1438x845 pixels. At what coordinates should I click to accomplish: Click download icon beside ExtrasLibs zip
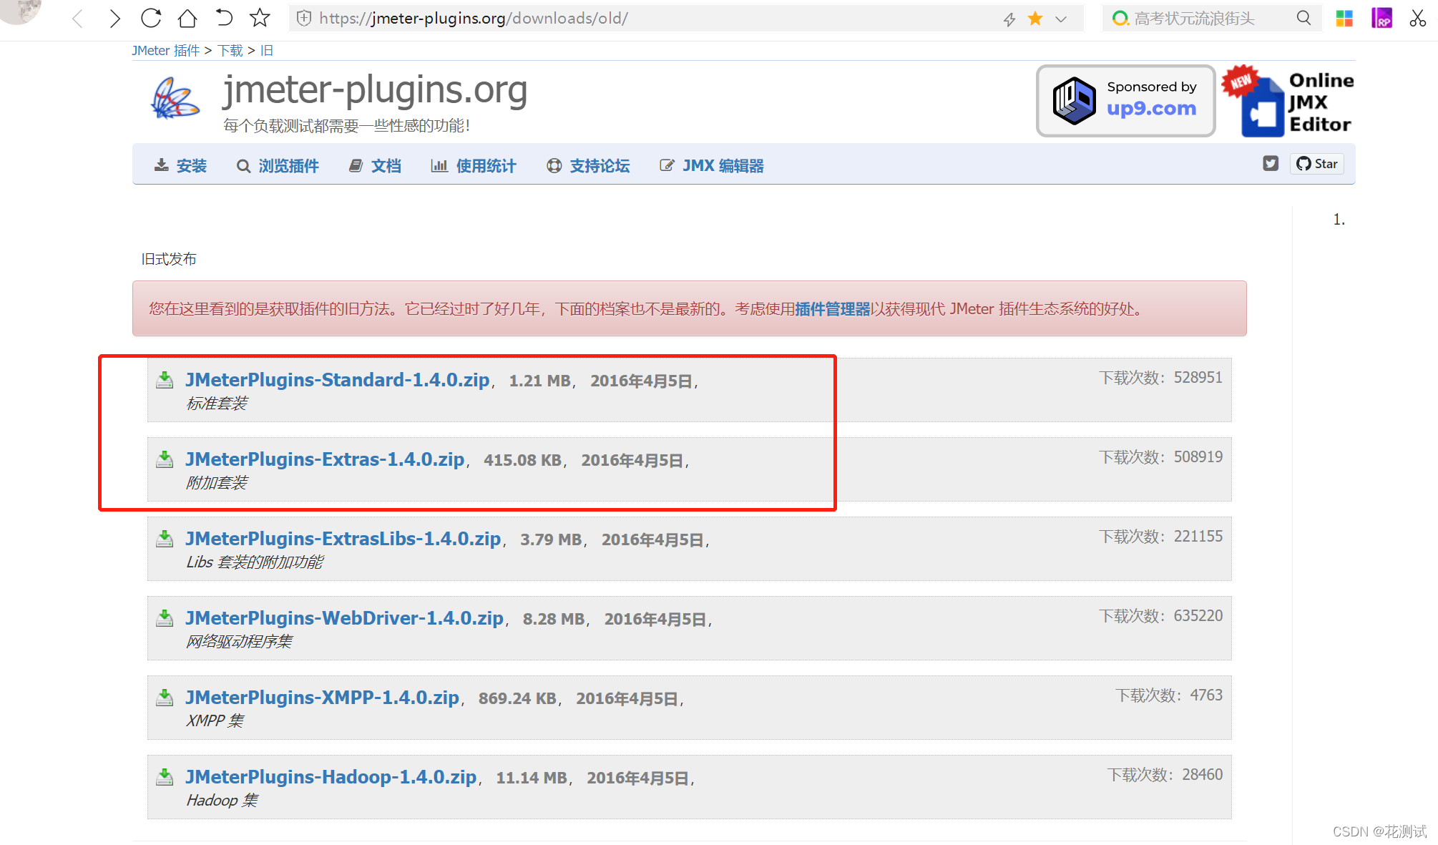pos(165,539)
